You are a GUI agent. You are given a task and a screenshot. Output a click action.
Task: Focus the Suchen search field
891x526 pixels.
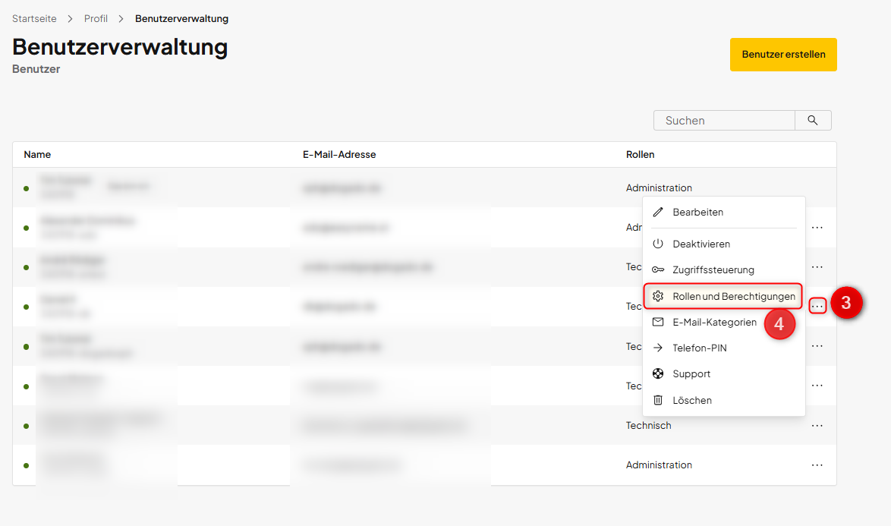[x=724, y=121]
